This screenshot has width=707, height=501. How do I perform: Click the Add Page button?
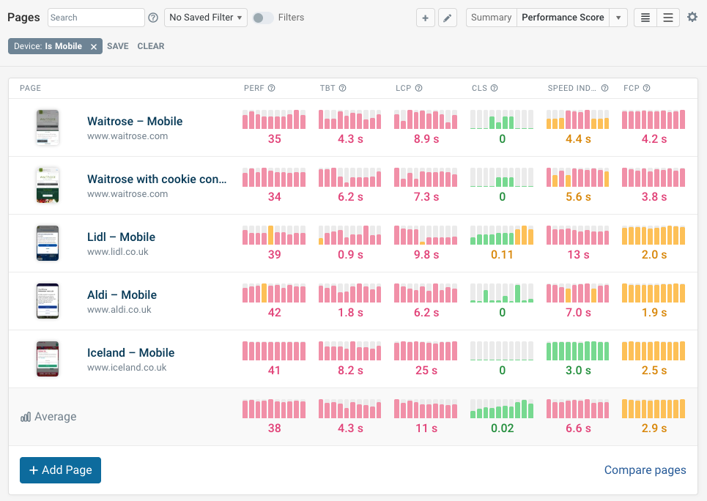tap(60, 470)
